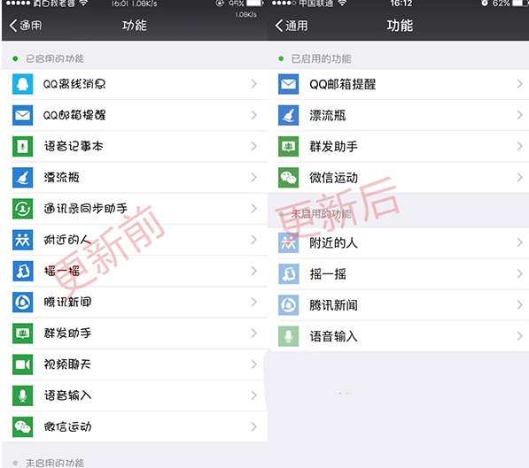Screen dimensions: 529x468
Task: Select 通讯录同步助手 label
Action: 86,209
